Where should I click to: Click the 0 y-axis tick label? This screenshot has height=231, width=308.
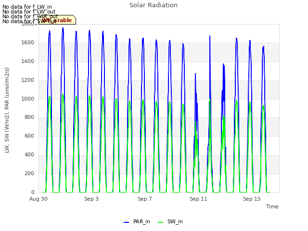click(33, 192)
